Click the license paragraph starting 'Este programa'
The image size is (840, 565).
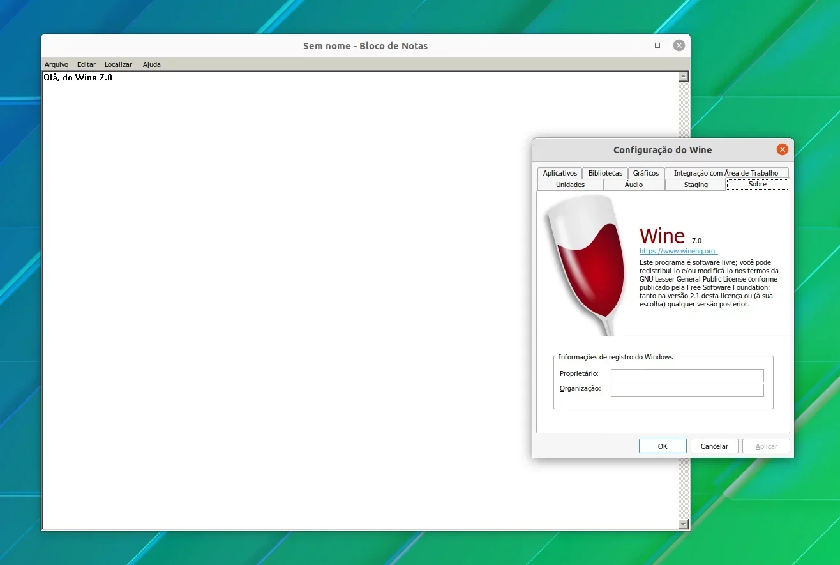[x=709, y=283]
